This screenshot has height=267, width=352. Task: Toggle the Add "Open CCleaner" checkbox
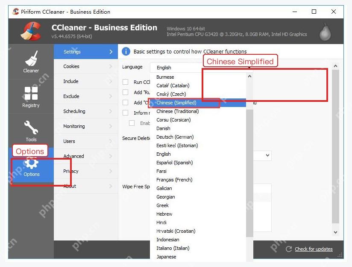(126, 103)
